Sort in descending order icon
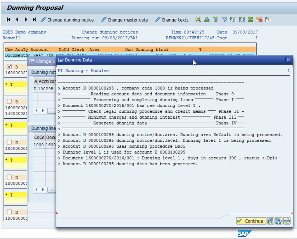297x239 pixels. pos(215,20)
